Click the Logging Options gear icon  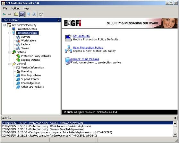[18, 60]
